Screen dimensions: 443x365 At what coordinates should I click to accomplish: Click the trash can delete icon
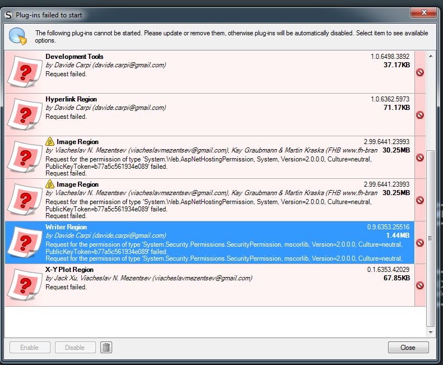pos(106,348)
